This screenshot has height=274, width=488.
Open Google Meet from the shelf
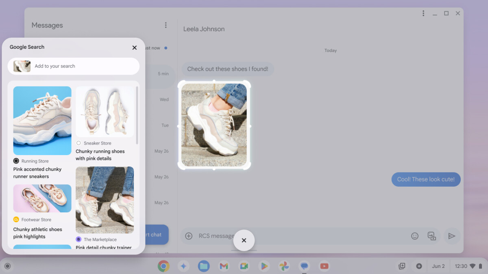[x=244, y=266]
